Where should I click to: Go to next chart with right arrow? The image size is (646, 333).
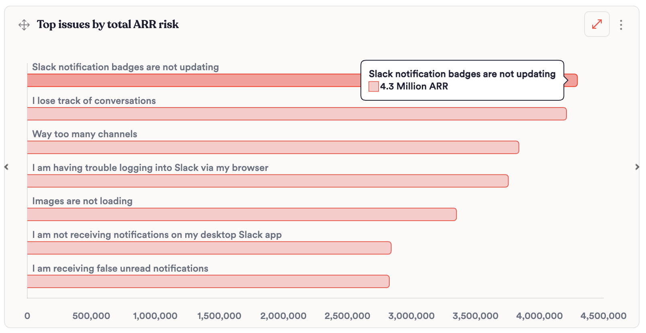[637, 167]
